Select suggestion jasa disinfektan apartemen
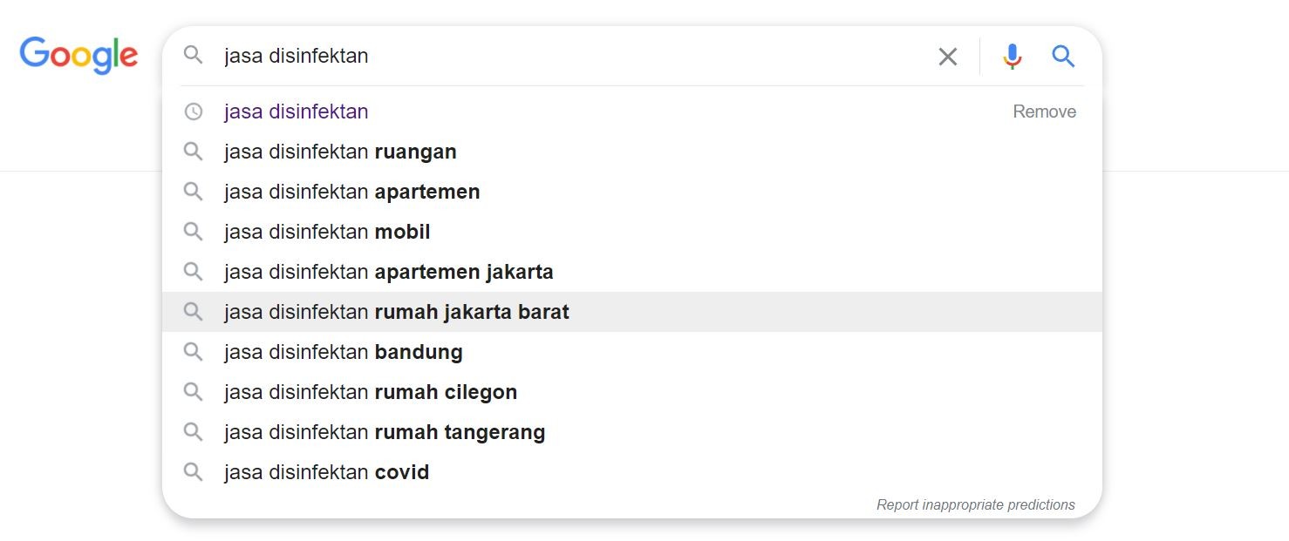The image size is (1289, 541). (352, 192)
